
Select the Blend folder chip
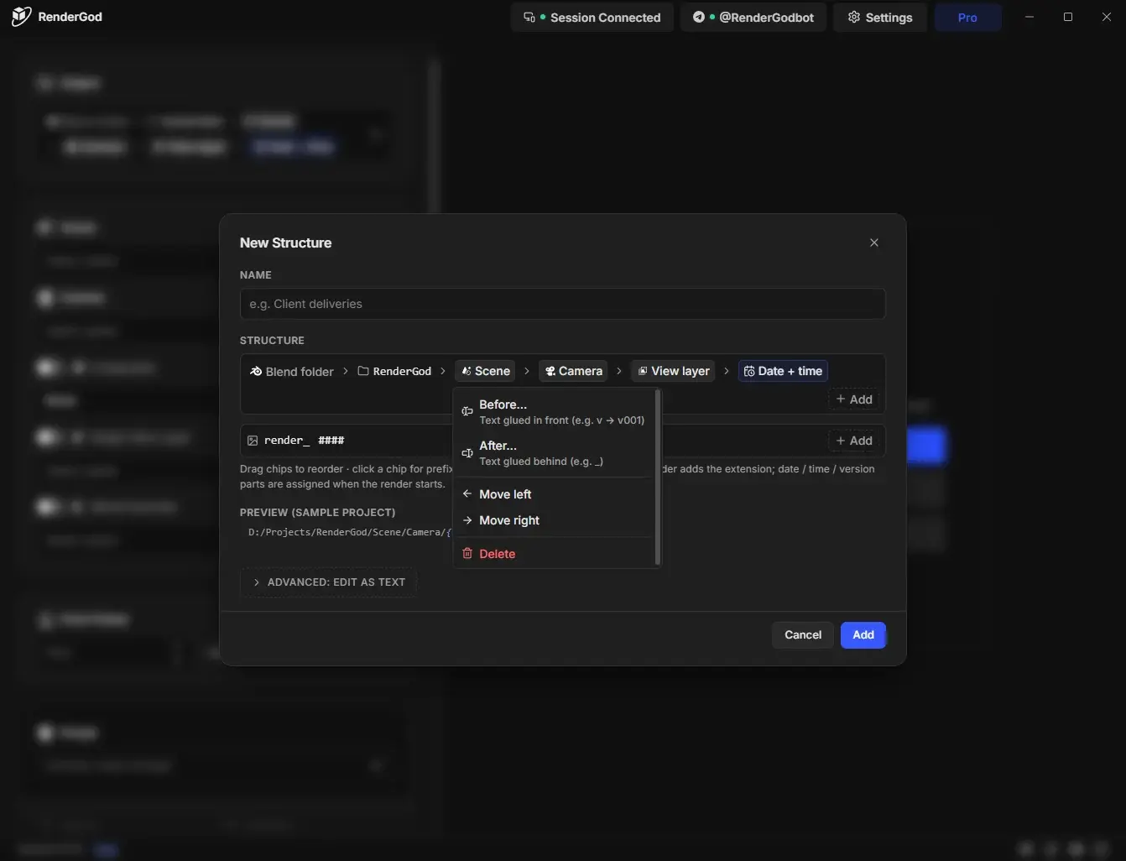pos(291,371)
